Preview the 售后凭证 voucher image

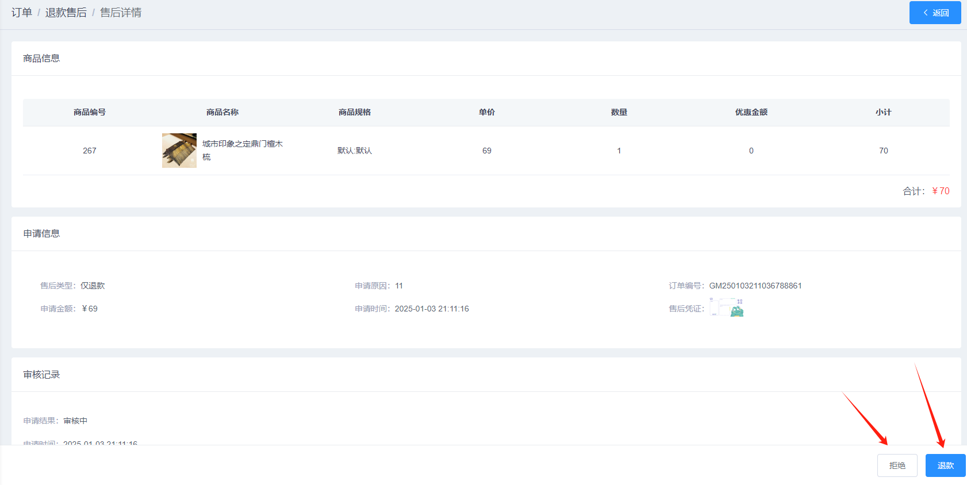coord(727,307)
